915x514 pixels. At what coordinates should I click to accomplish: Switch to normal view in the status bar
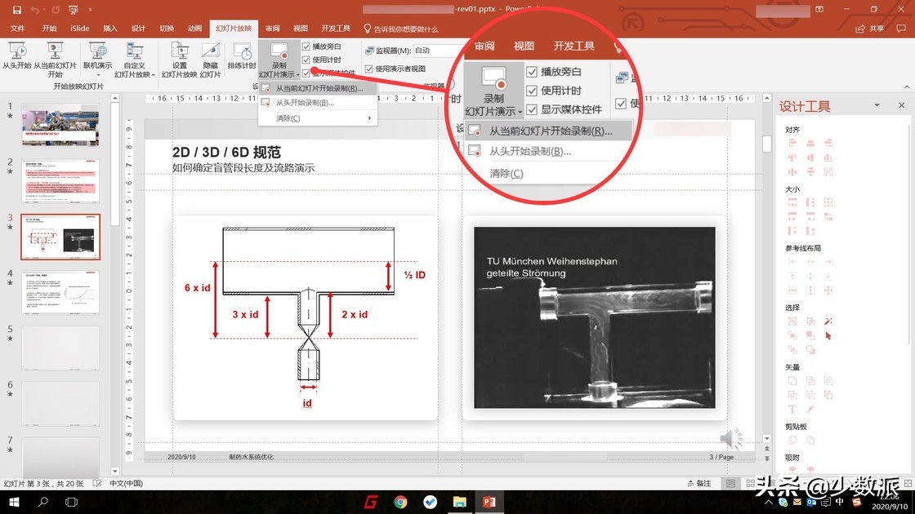click(730, 483)
